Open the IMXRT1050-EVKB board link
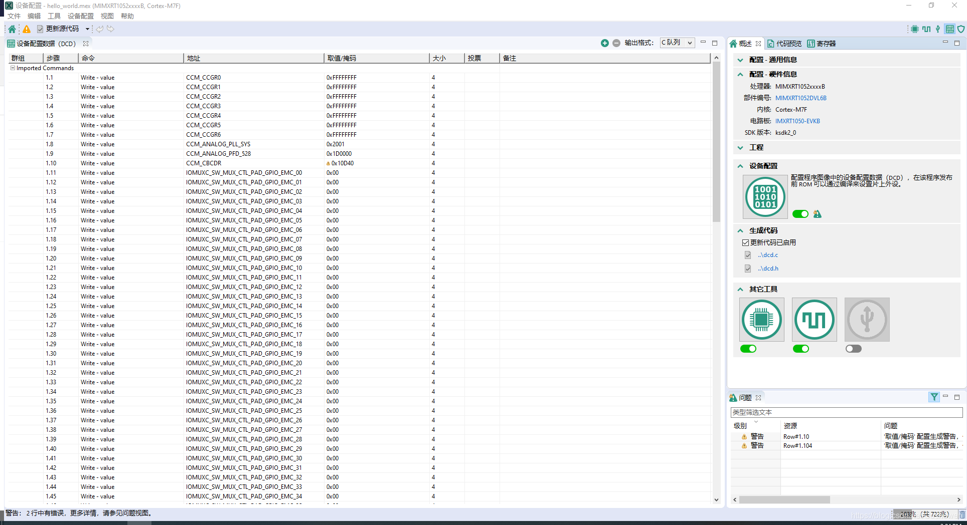967x525 pixels. [797, 121]
